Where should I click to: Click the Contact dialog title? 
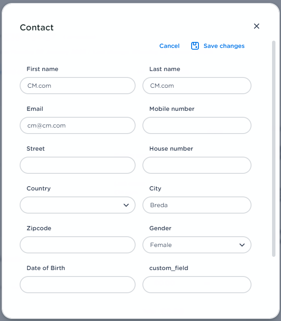pos(37,27)
